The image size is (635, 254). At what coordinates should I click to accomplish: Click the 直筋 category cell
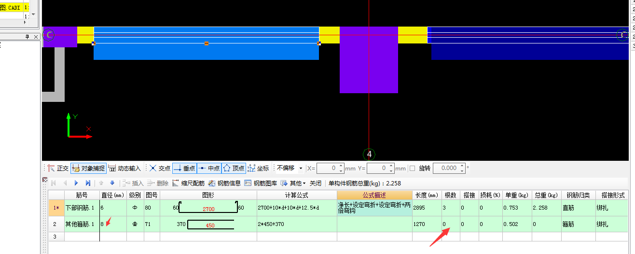tap(578, 208)
